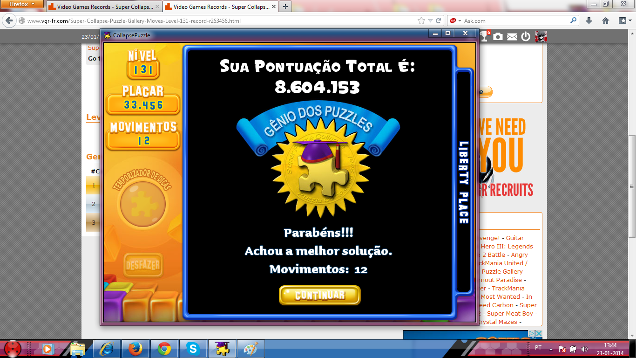Bookmark page with the star icon
Image resolution: width=636 pixels, height=358 pixels.
pyautogui.click(x=421, y=21)
